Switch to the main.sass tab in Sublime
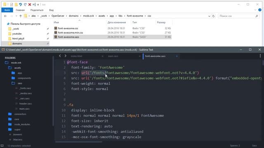Viewport: 264px width, 148px height. [x=113, y=56]
